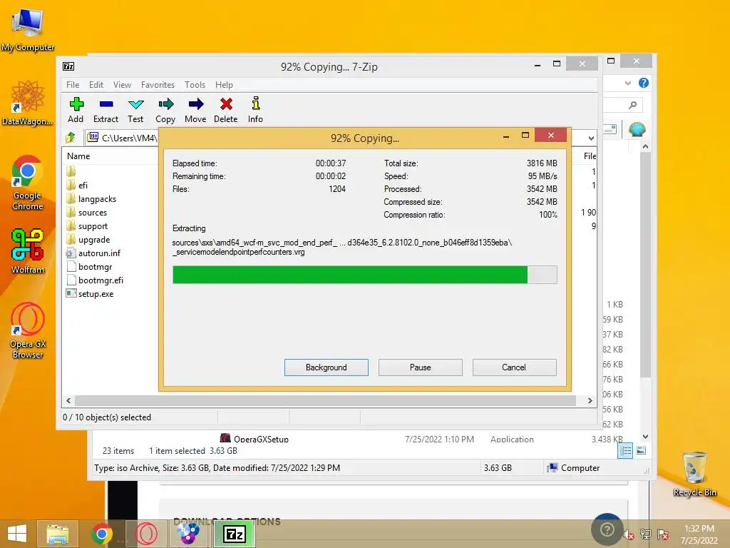Select the langpacks folder
This screenshot has height=548, width=730.
tap(91, 199)
